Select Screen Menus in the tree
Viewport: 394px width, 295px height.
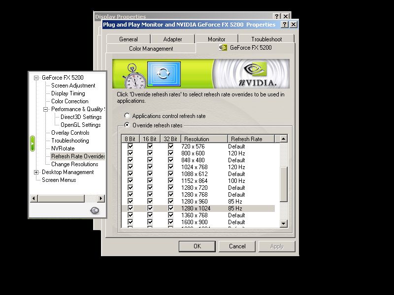[x=59, y=180]
